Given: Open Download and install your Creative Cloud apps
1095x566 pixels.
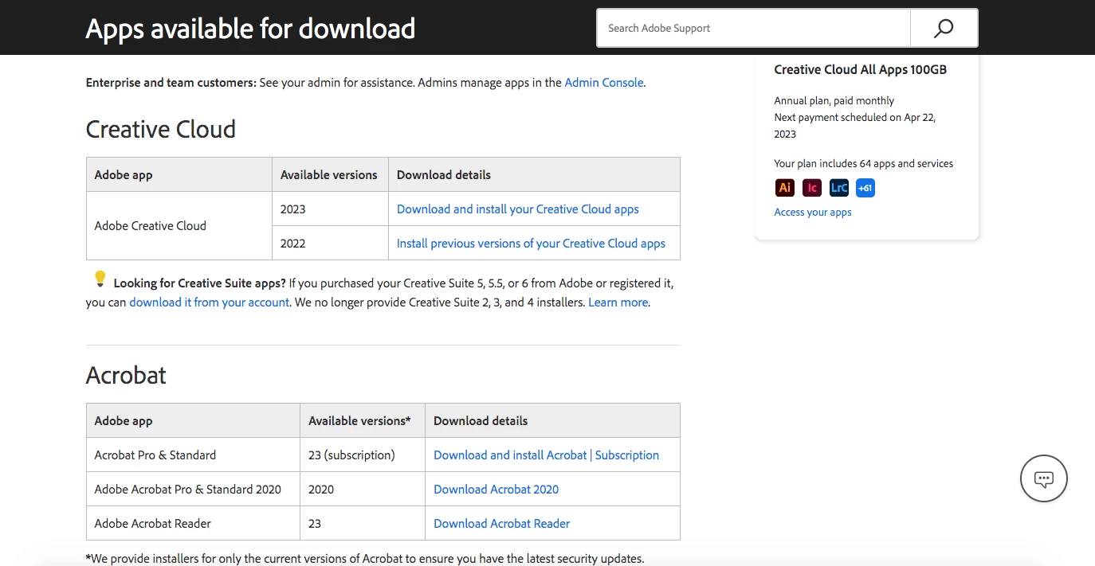Looking at the screenshot, I should [518, 209].
